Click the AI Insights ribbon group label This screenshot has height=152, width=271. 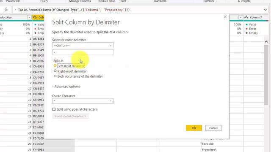click(x=244, y=1)
